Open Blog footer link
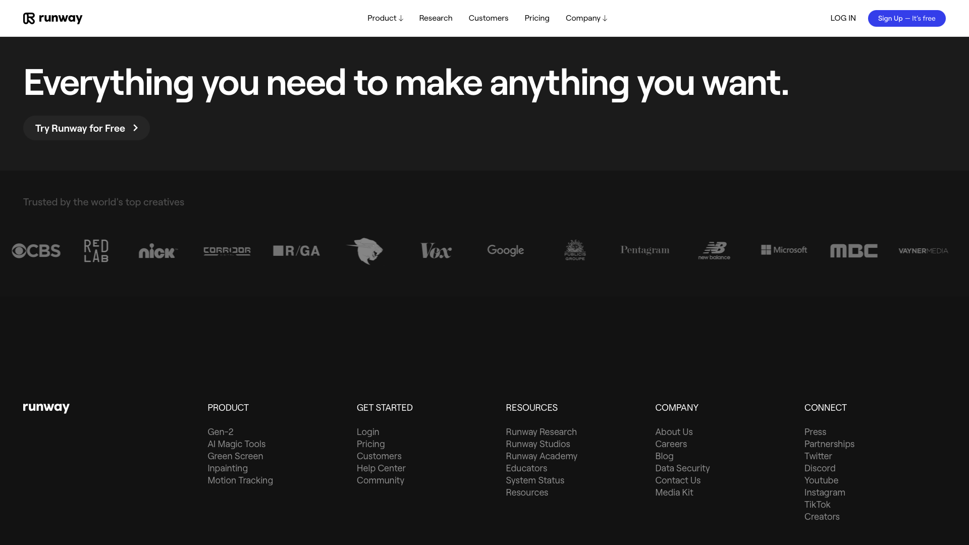 tap(664, 456)
